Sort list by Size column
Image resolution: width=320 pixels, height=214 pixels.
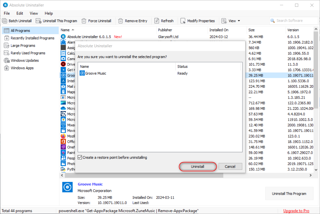coord(266,30)
